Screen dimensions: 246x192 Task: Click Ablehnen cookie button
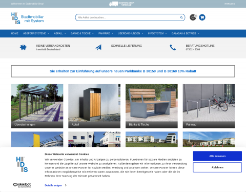[217, 167]
